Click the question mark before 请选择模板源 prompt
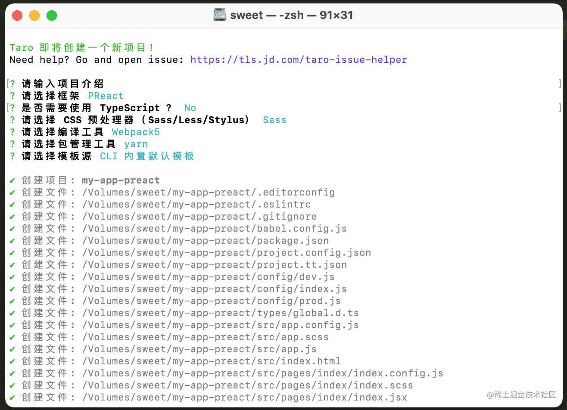 pyautogui.click(x=12, y=156)
